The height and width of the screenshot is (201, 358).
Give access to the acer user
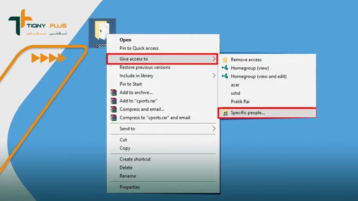[235, 85]
